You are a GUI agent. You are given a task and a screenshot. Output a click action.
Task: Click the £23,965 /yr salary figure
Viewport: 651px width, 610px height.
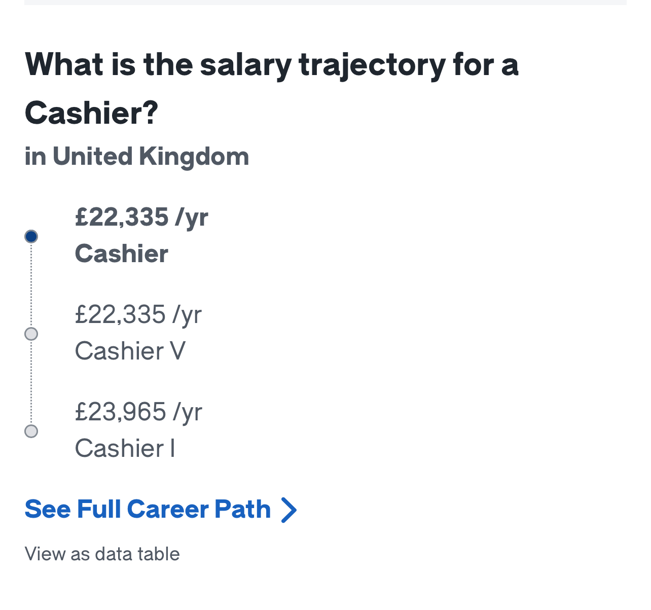point(138,412)
